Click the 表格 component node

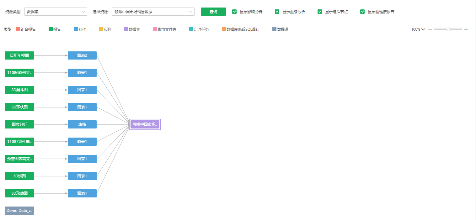tap(82, 124)
